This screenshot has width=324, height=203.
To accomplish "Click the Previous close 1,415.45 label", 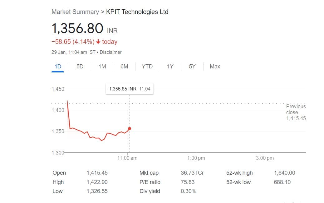I will click(x=296, y=112).
